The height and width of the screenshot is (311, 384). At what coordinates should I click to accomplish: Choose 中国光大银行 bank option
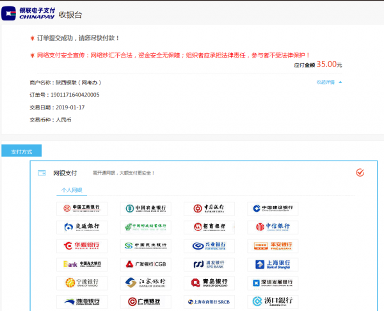pos(82,264)
